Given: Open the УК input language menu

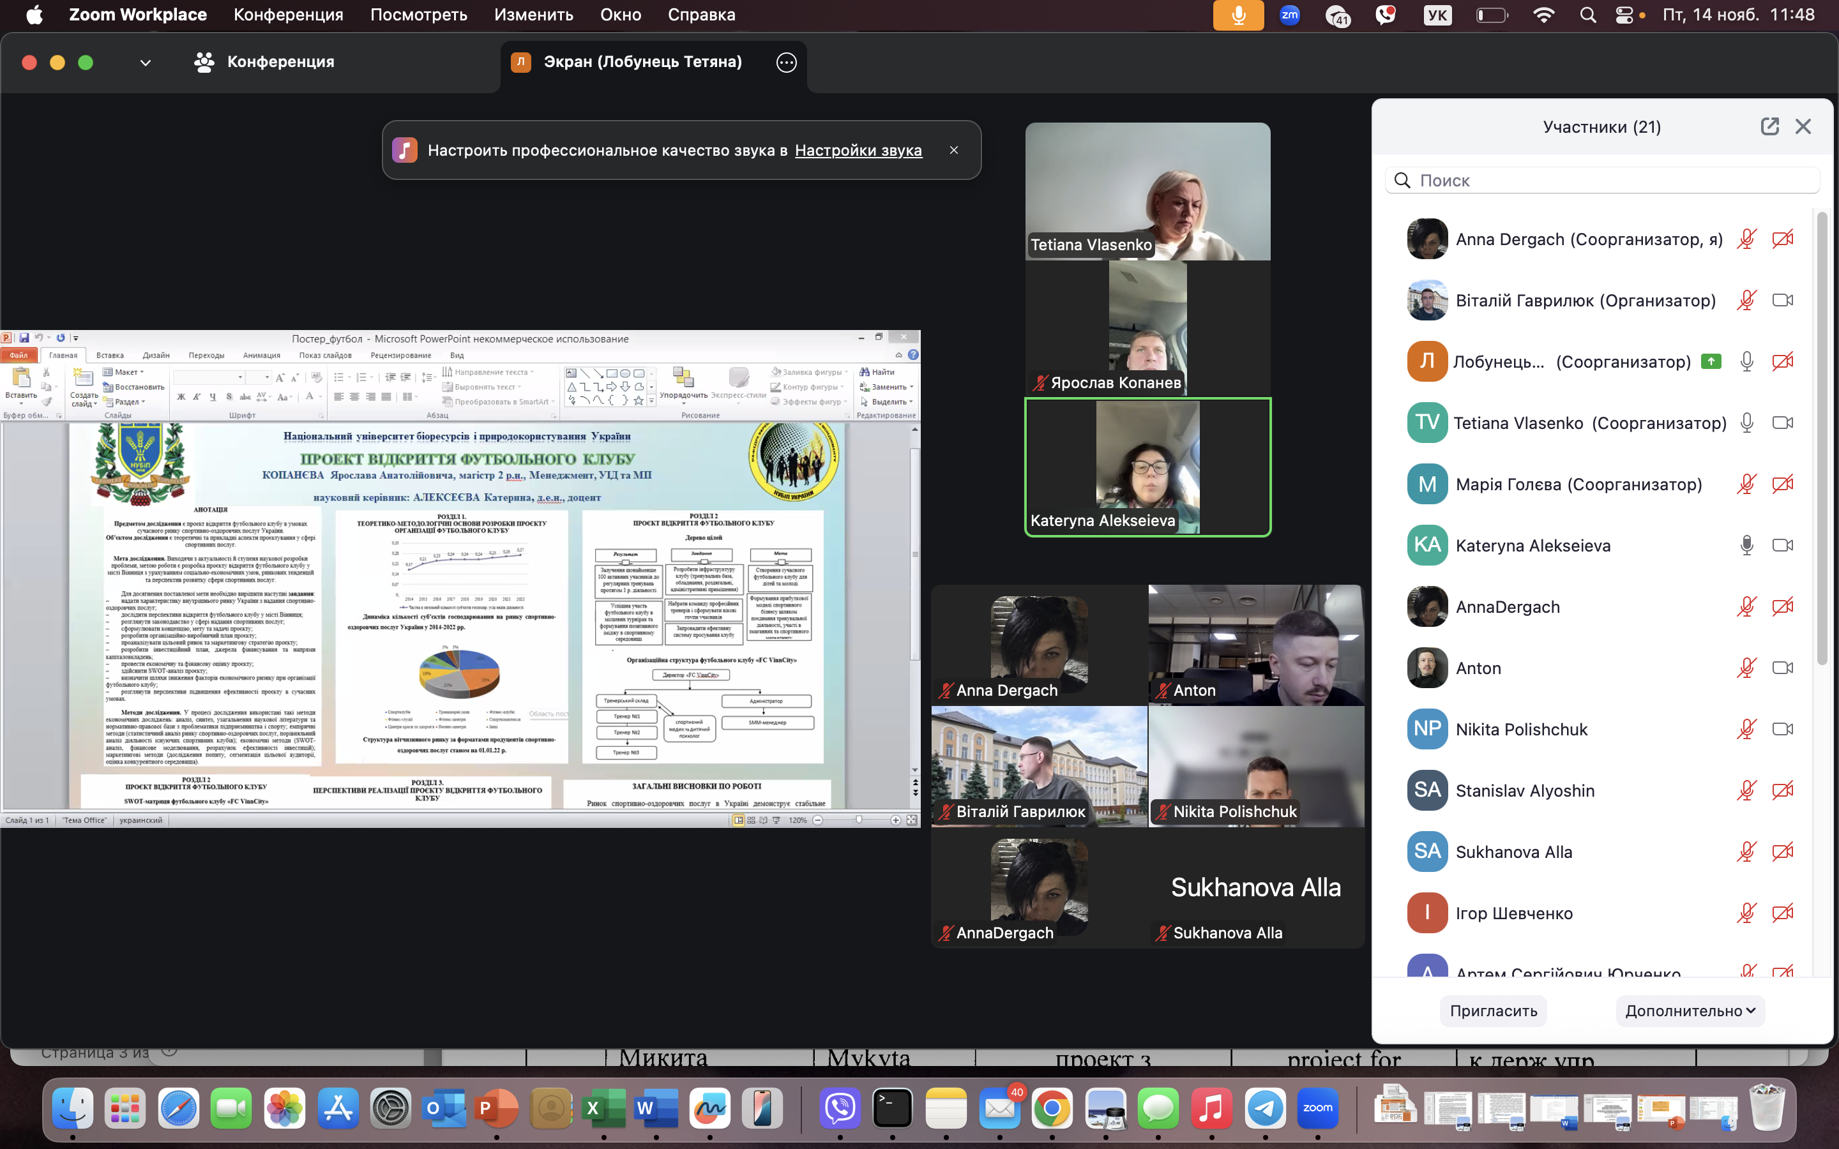Looking at the screenshot, I should click(x=1437, y=15).
